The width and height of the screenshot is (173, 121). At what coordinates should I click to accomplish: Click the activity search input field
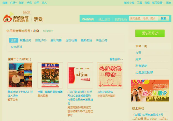coord(143,18)
